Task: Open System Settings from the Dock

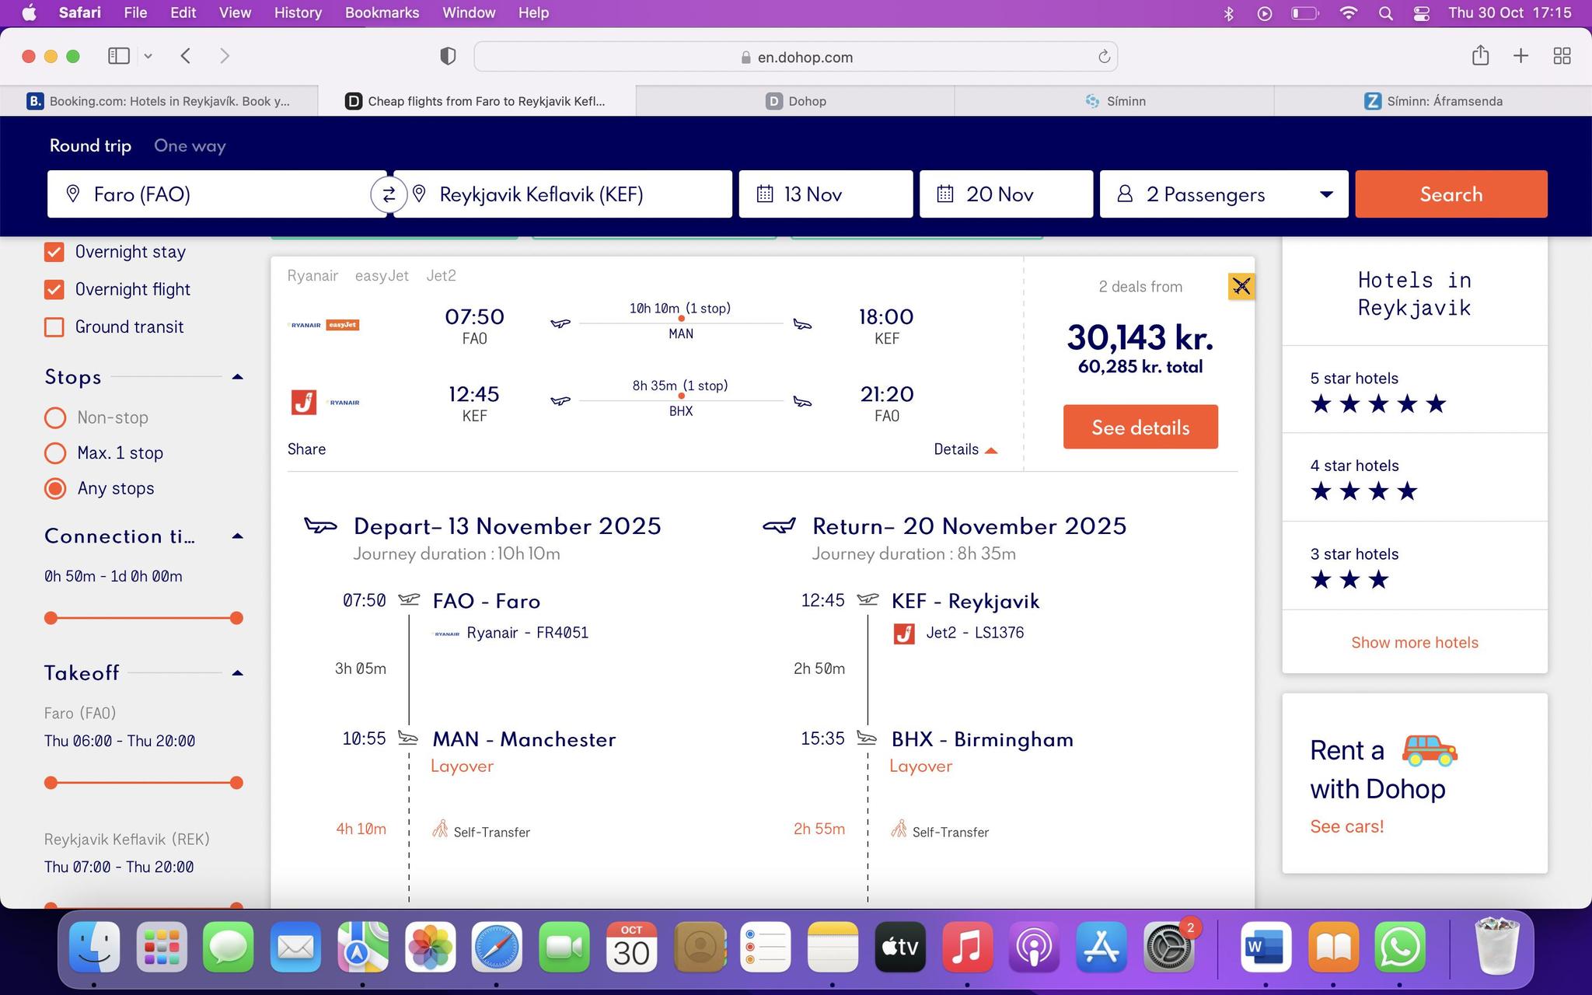Action: [x=1170, y=947]
